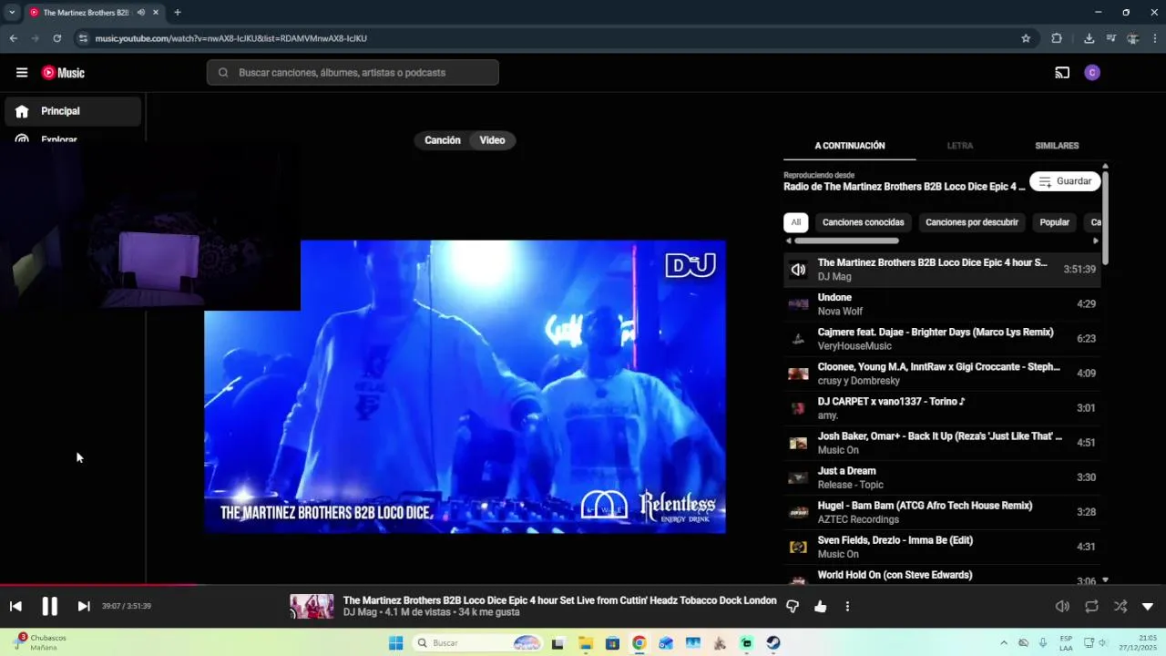Screen dimensions: 1166x656
Task: Open Chrome extensions puzzle icon
Action: pos(1057,38)
